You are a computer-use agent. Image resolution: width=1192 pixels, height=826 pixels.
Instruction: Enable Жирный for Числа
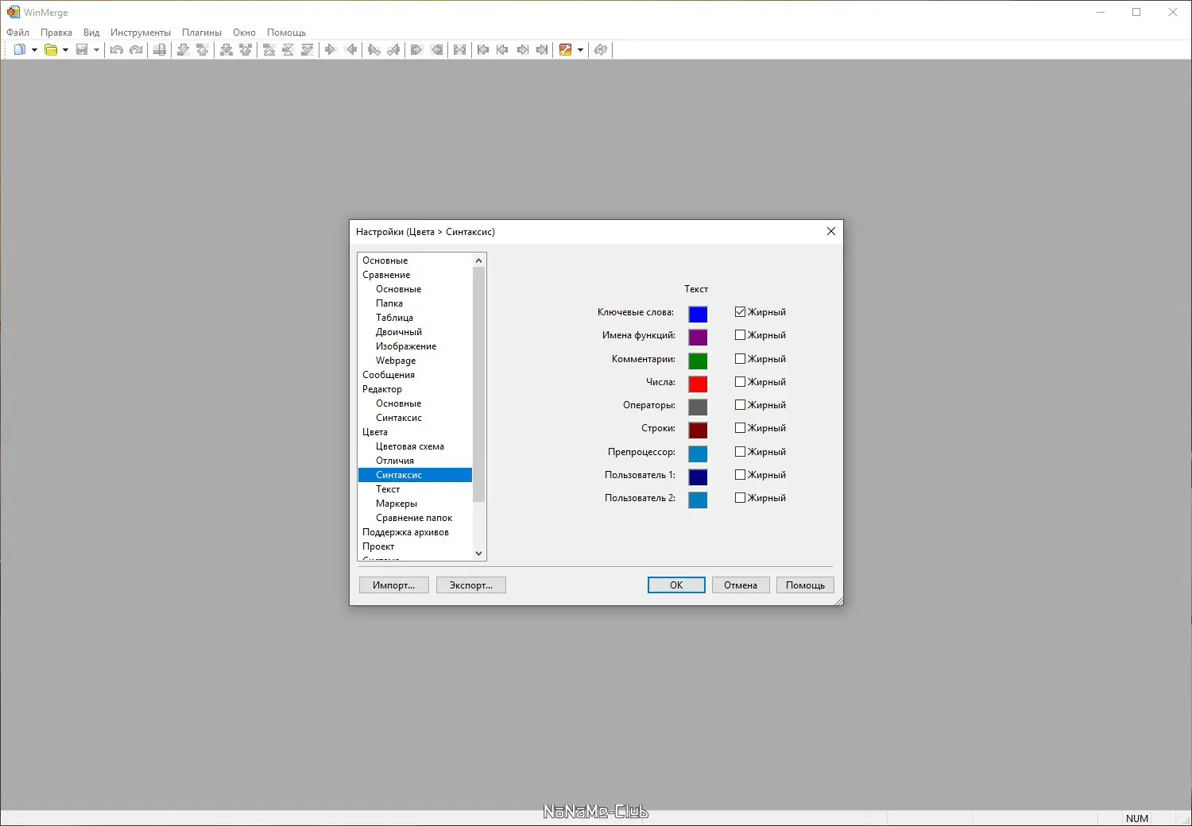(740, 382)
